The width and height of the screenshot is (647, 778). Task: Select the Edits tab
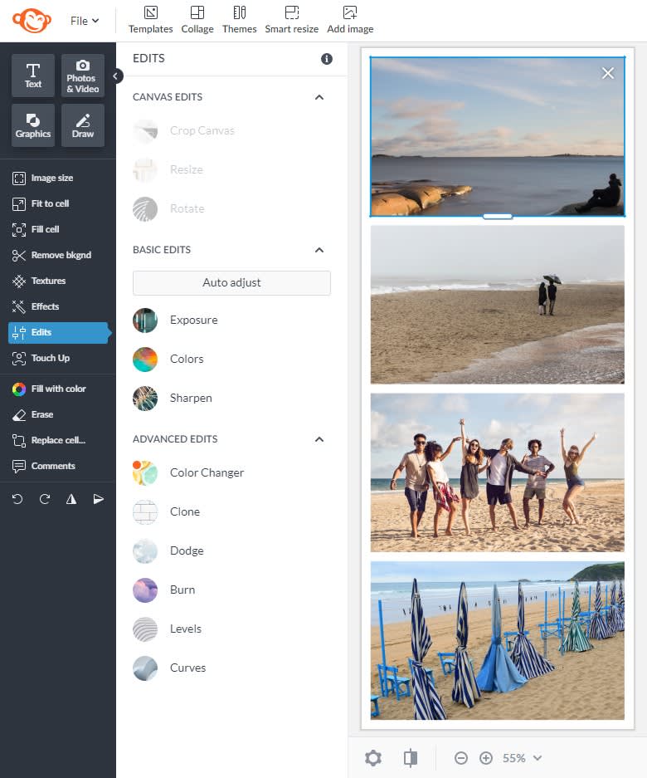59,333
